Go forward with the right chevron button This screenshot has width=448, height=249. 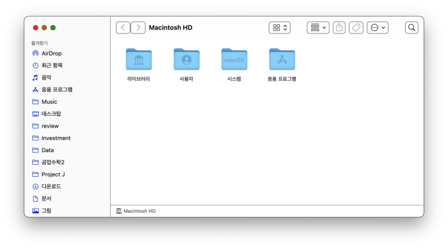coord(138,28)
